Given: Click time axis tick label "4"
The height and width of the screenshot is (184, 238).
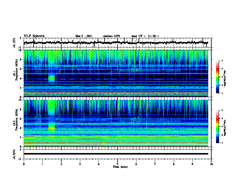Looking at the screenshot, I should pyautogui.click(x=99, y=164).
